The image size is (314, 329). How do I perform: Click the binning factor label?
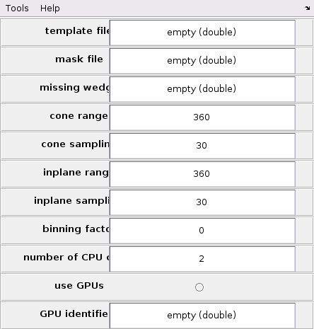(x=76, y=229)
